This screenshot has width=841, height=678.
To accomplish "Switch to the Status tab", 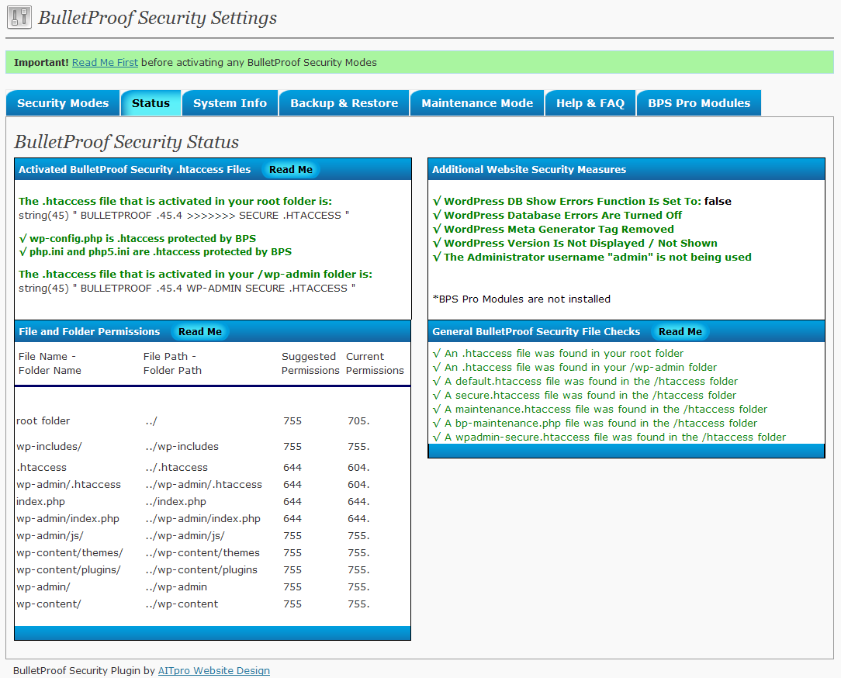I will [151, 103].
